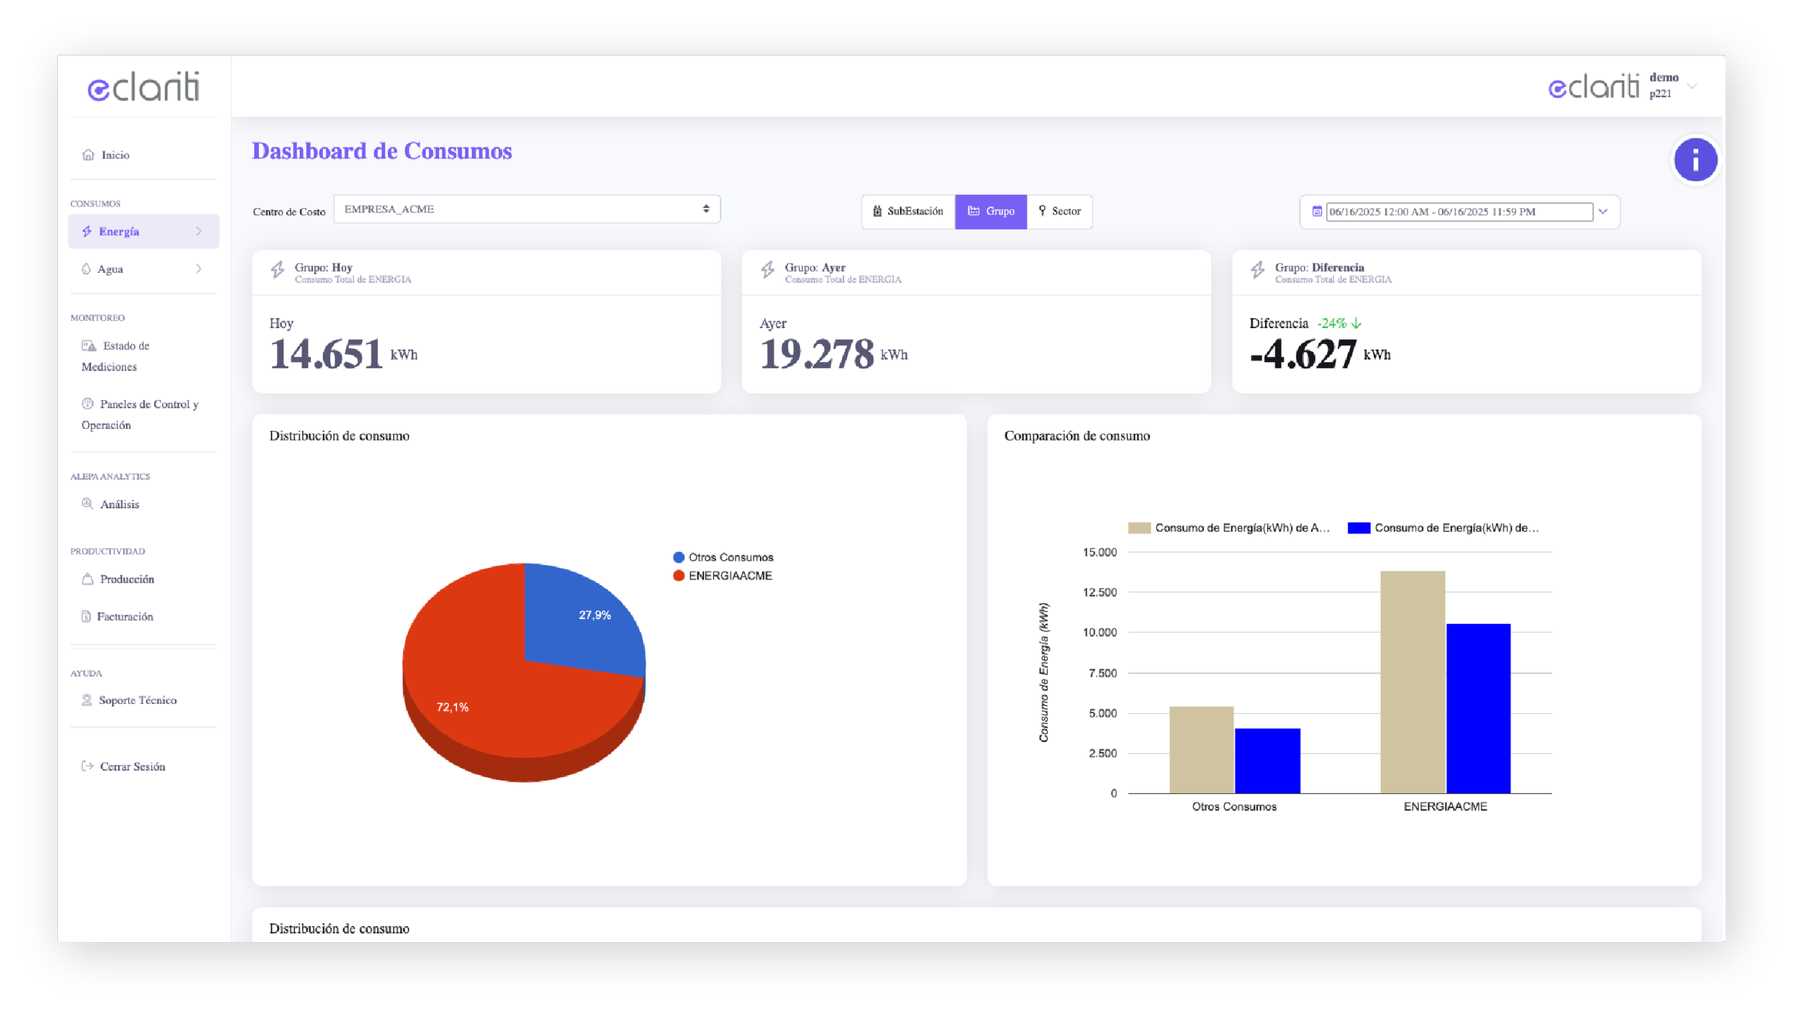
Task: Select the Grupo view toggle
Action: point(990,212)
